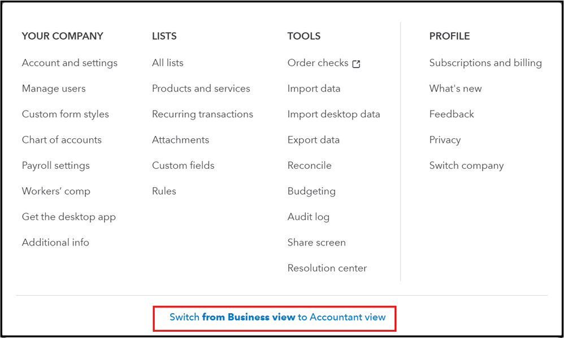Go to Chart of accounts
This screenshot has height=338, width=564.
click(x=62, y=140)
